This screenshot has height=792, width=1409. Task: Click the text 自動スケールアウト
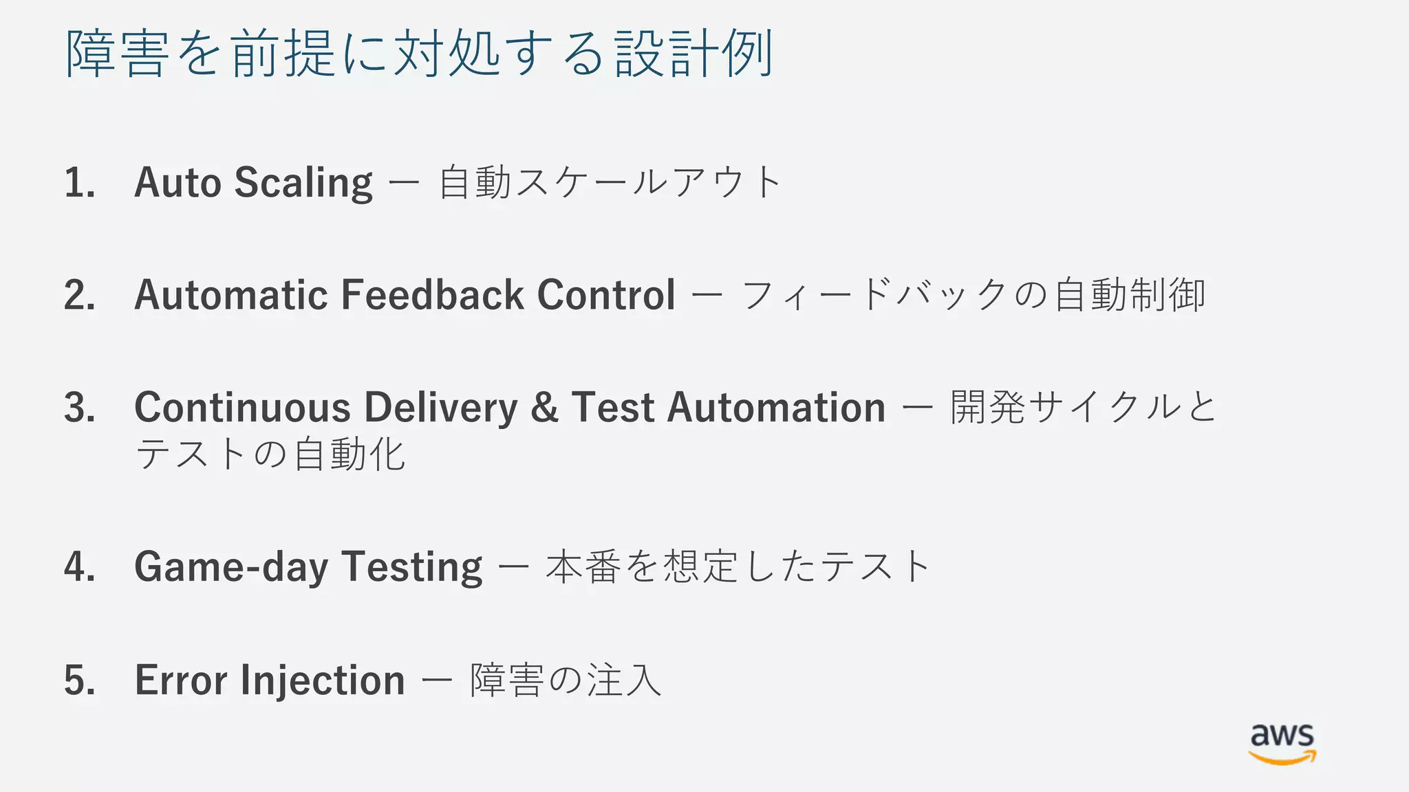[x=610, y=183]
